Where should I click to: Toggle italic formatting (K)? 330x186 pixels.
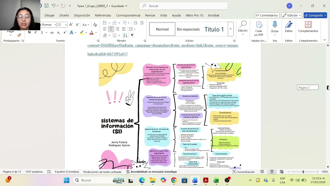pyautogui.click(x=36, y=32)
